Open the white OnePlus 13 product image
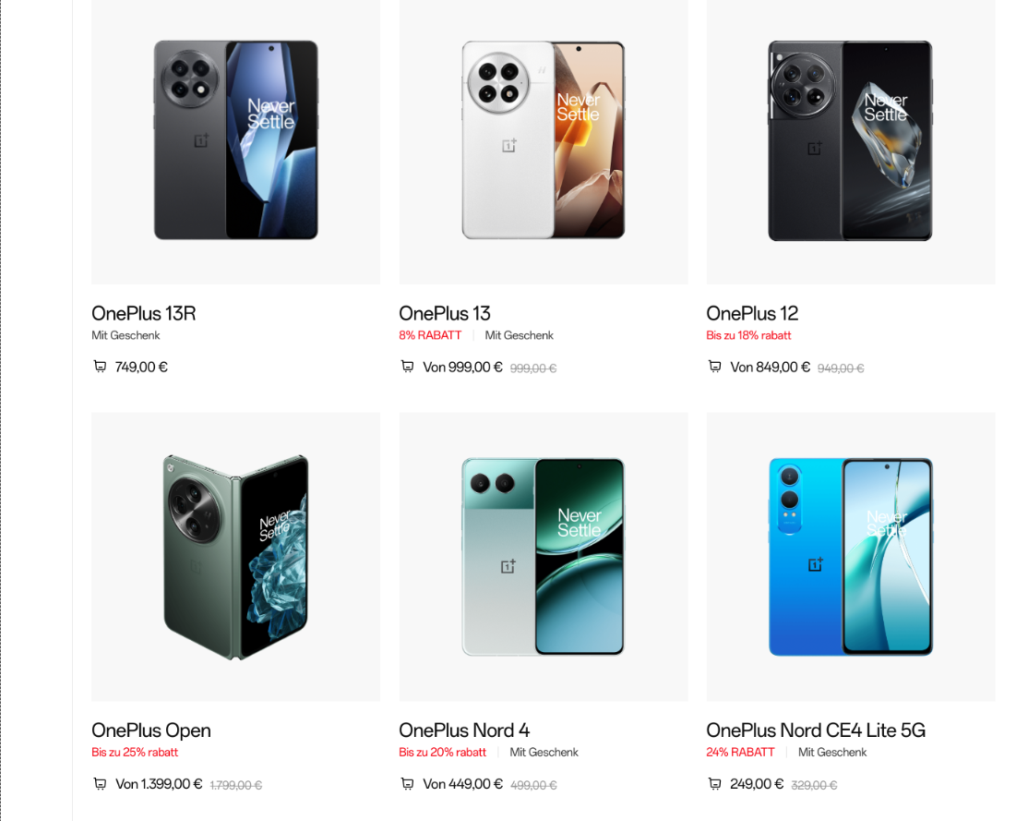The height and width of the screenshot is (821, 1028). tap(544, 140)
